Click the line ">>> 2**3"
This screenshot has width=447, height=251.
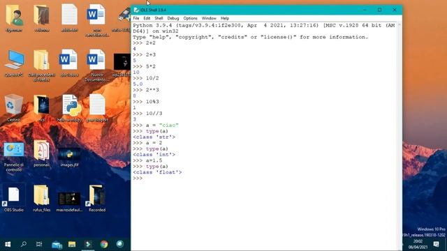146,90
